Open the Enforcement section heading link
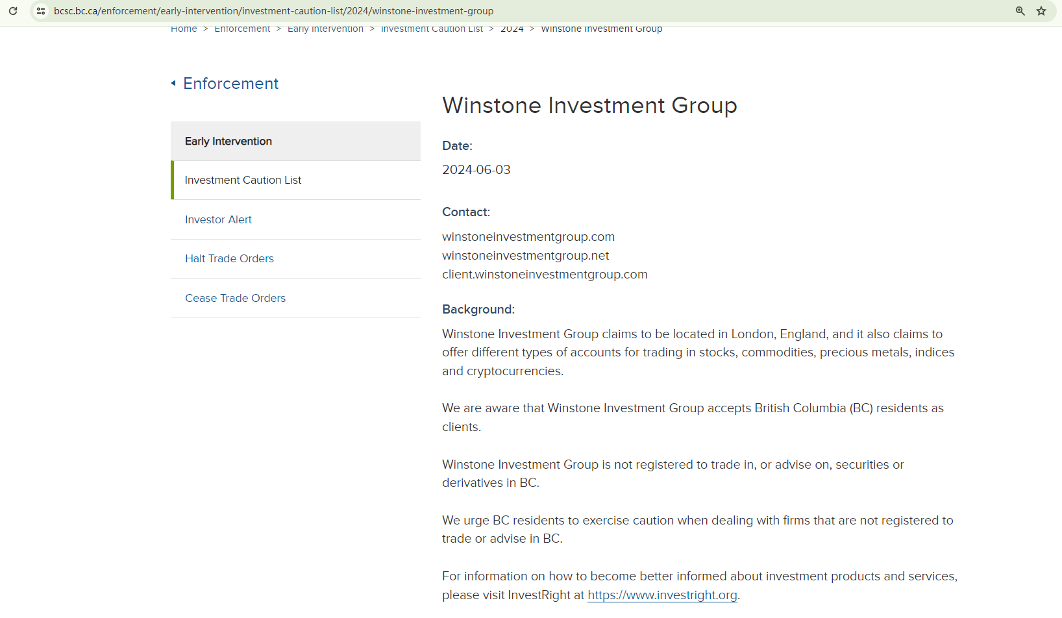 230,84
